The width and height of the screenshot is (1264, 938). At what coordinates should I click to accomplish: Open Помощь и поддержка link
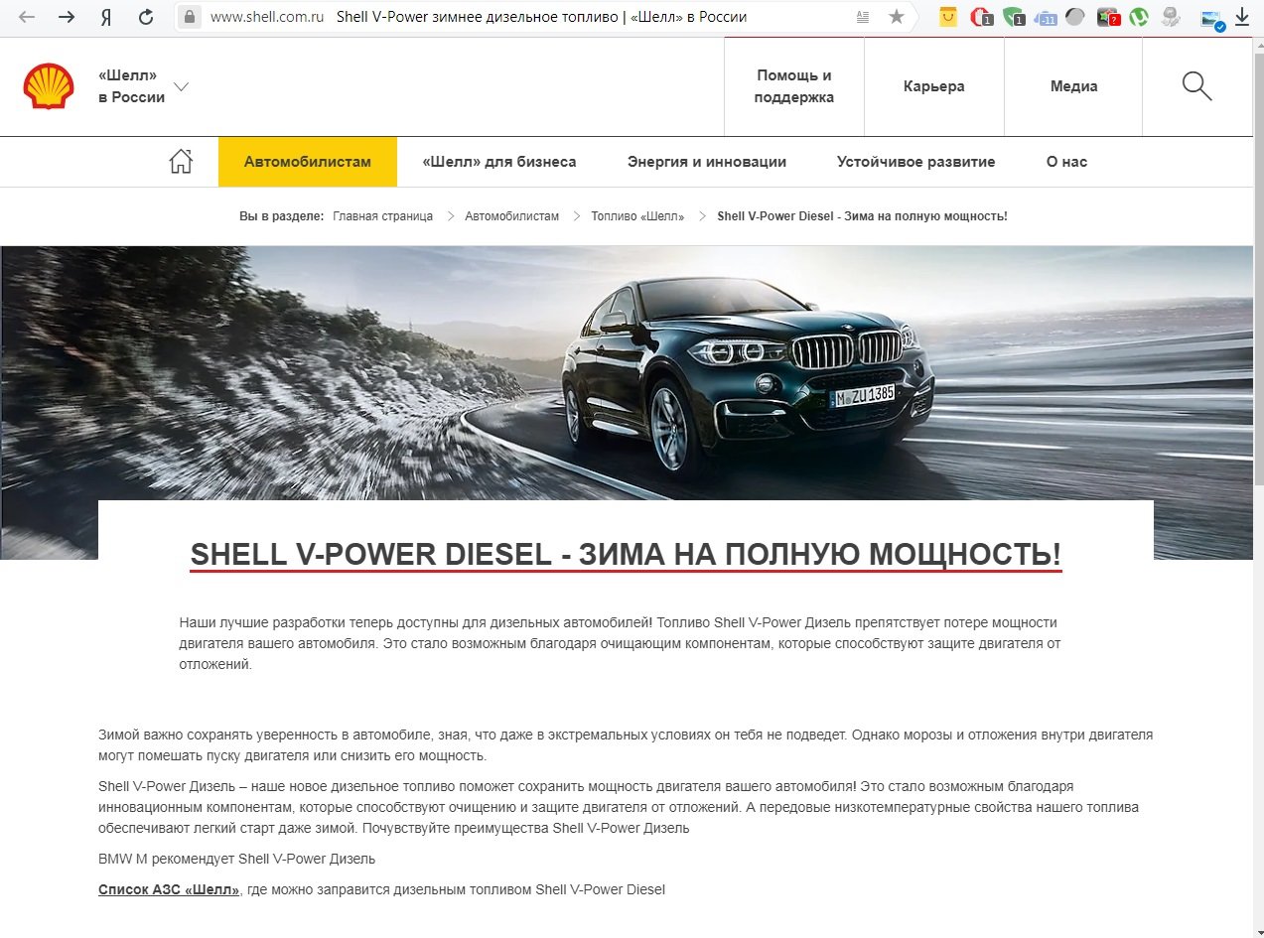(794, 86)
